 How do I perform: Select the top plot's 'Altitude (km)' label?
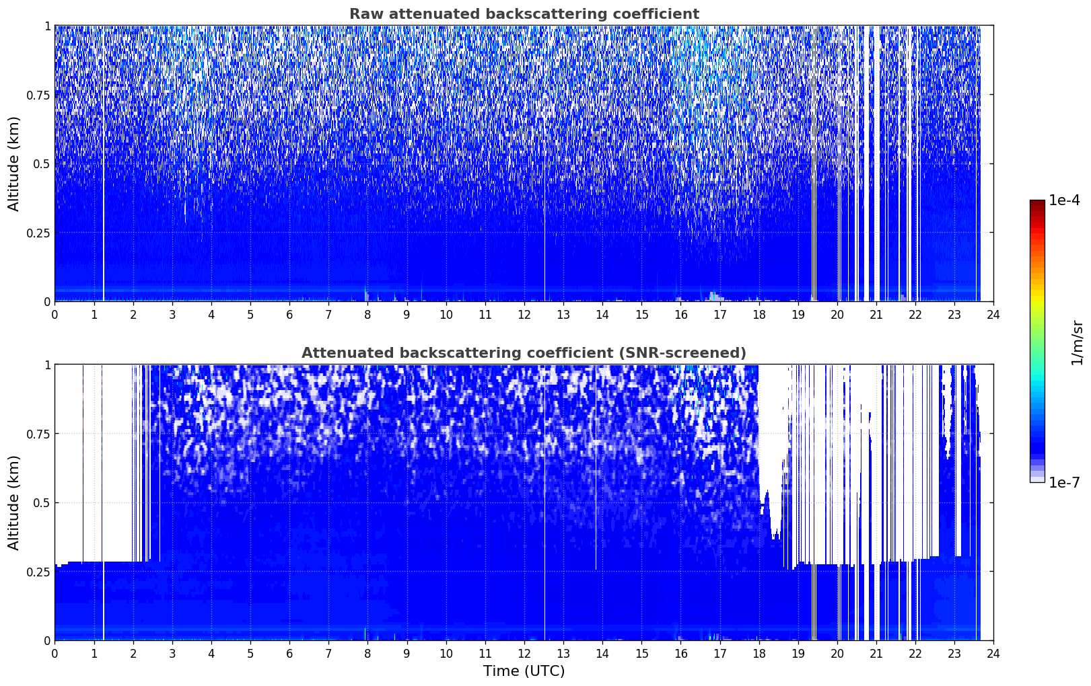pos(14,163)
